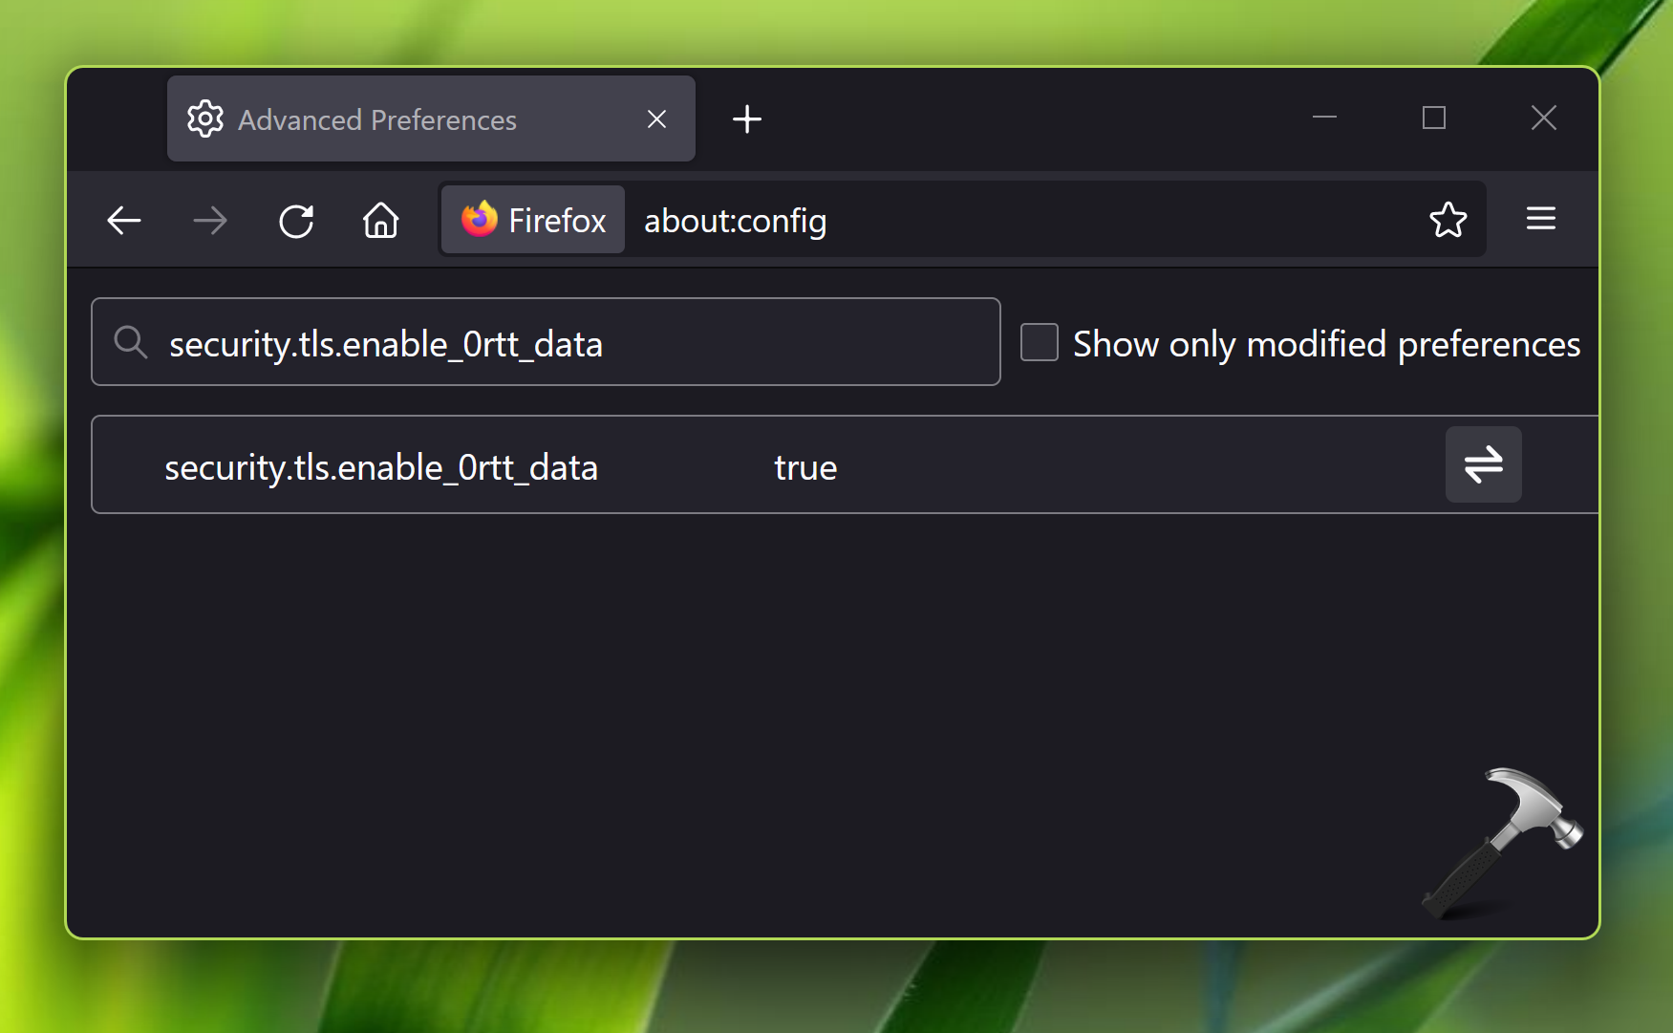
Task: Click the security.tls.enable_0rtt_data preference name
Action: coord(381,467)
